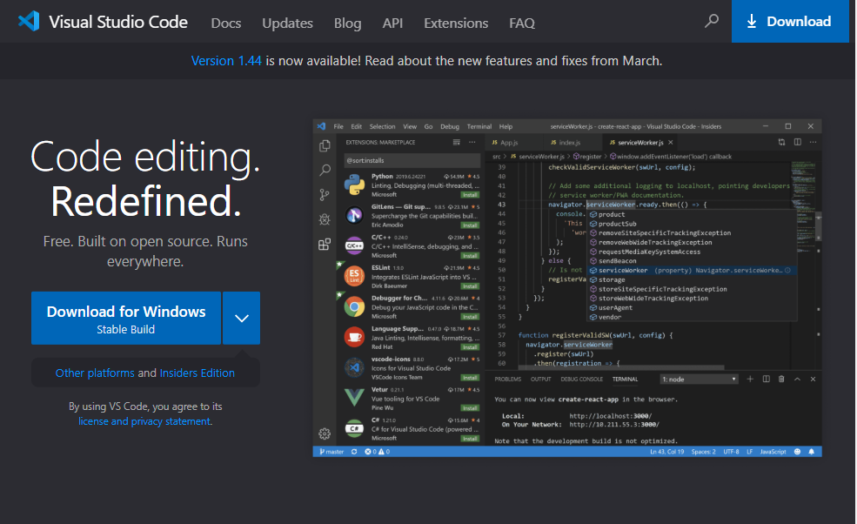Click the 'UTF-8' encoding status entry

tap(732, 452)
